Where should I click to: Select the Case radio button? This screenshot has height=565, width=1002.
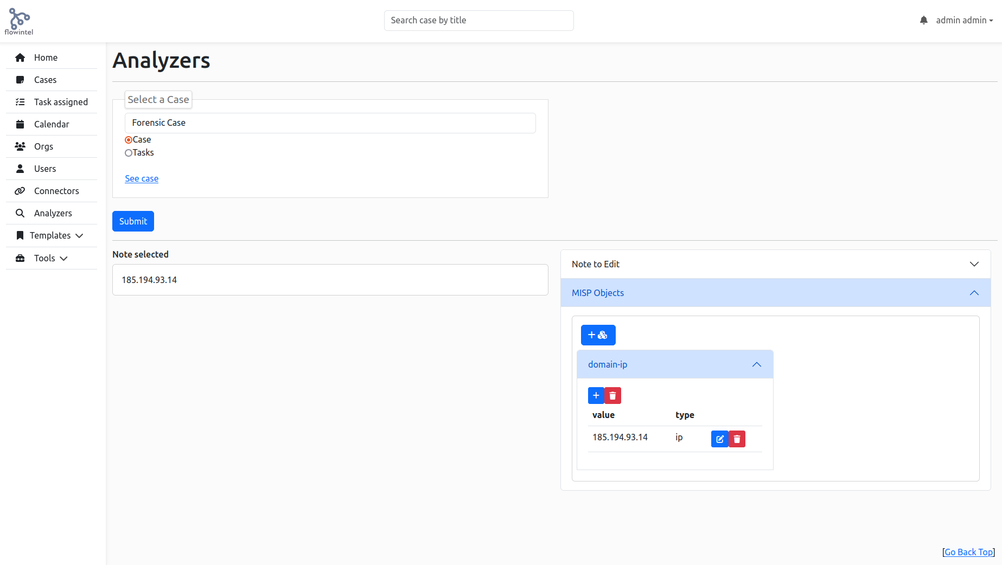(x=129, y=140)
